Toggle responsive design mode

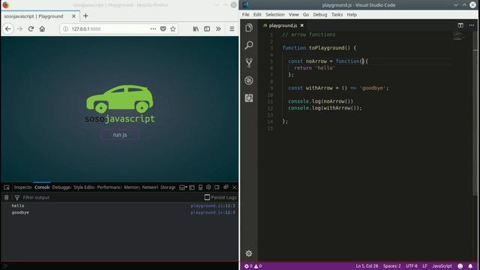tap(200, 187)
